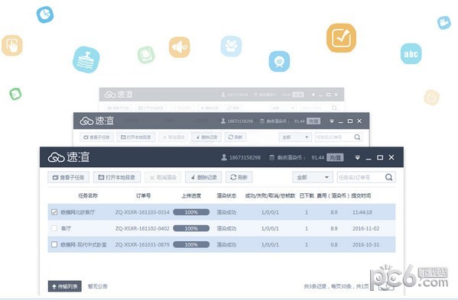Expand the 全部 filter dropdown in front window

pos(313,177)
